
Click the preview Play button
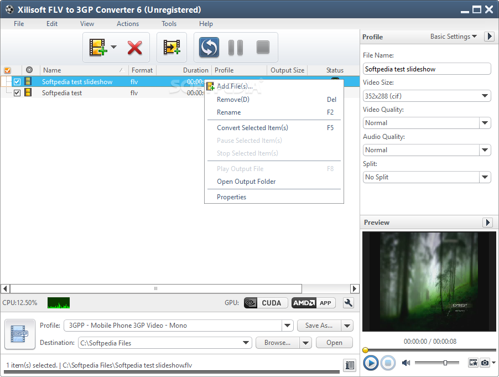[371, 363]
